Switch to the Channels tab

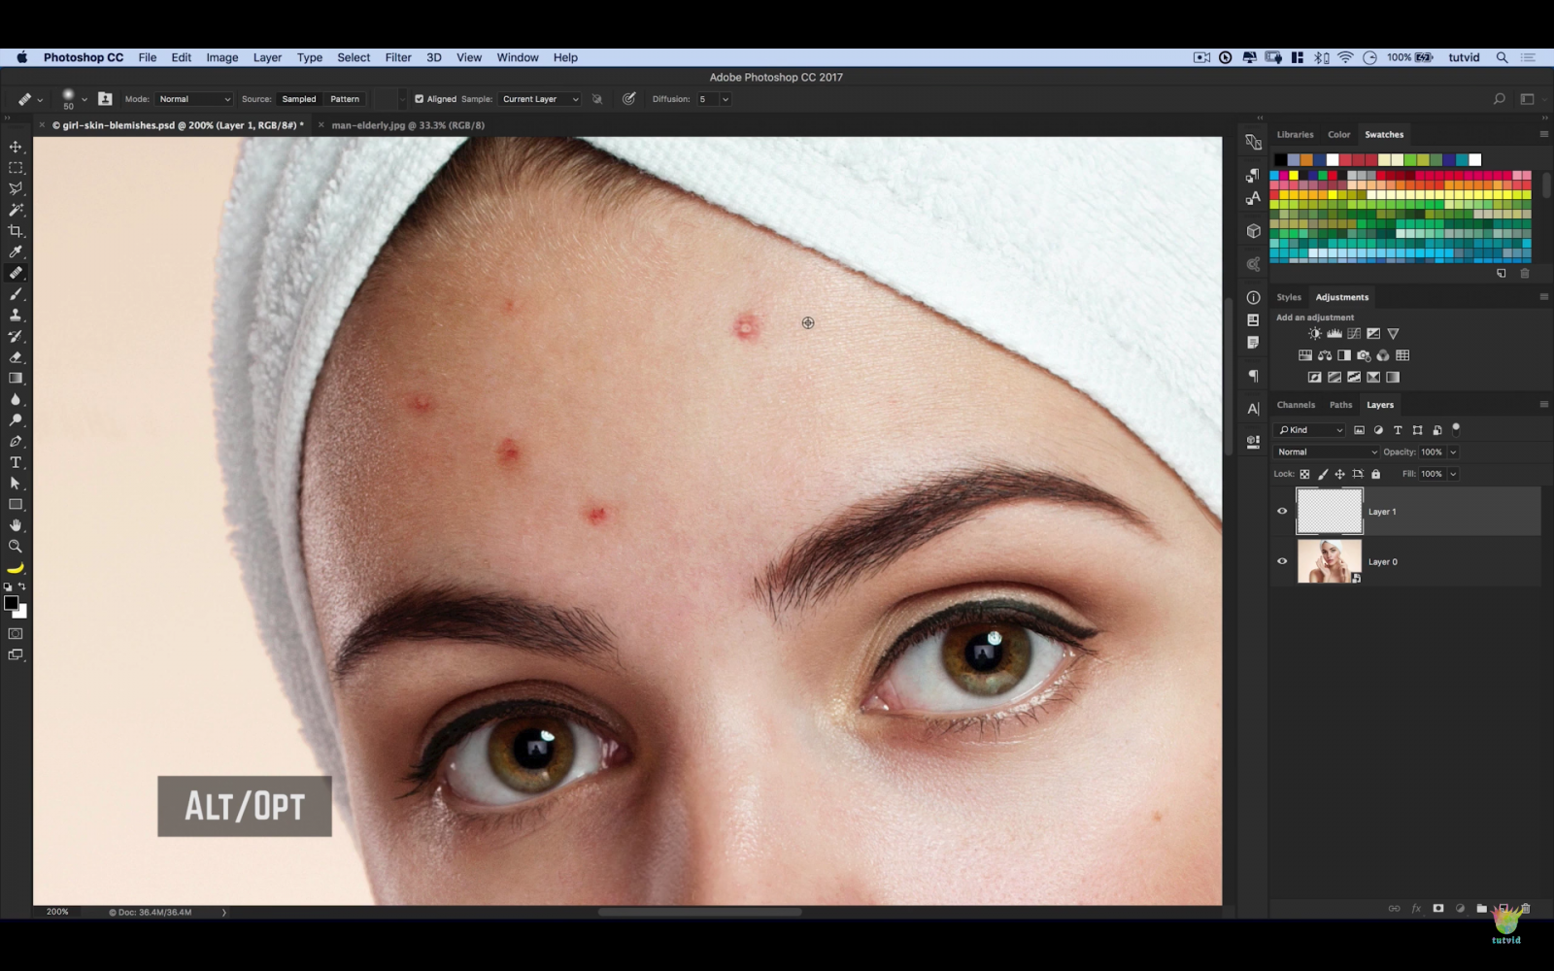[x=1296, y=405]
